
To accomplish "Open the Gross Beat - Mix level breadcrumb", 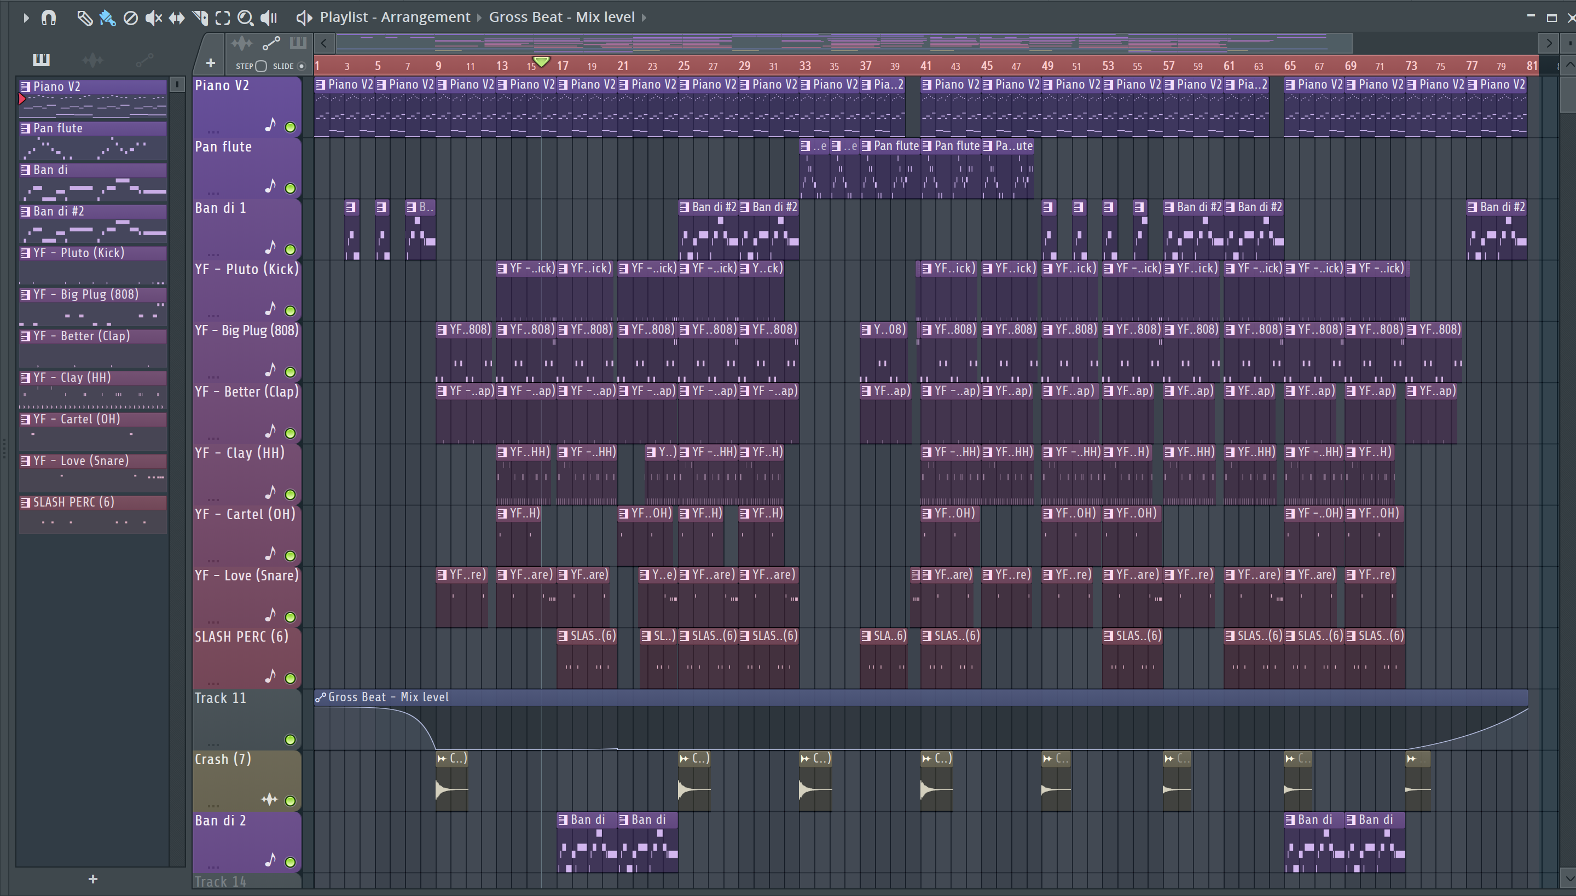I will [x=561, y=18].
